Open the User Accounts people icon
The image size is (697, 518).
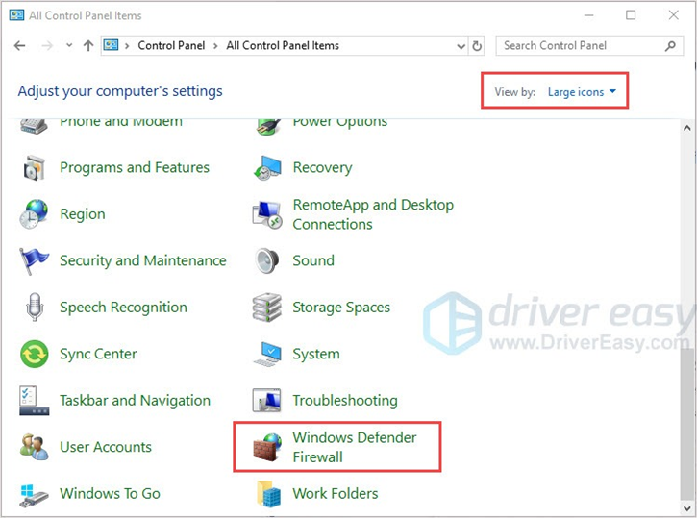coord(35,447)
